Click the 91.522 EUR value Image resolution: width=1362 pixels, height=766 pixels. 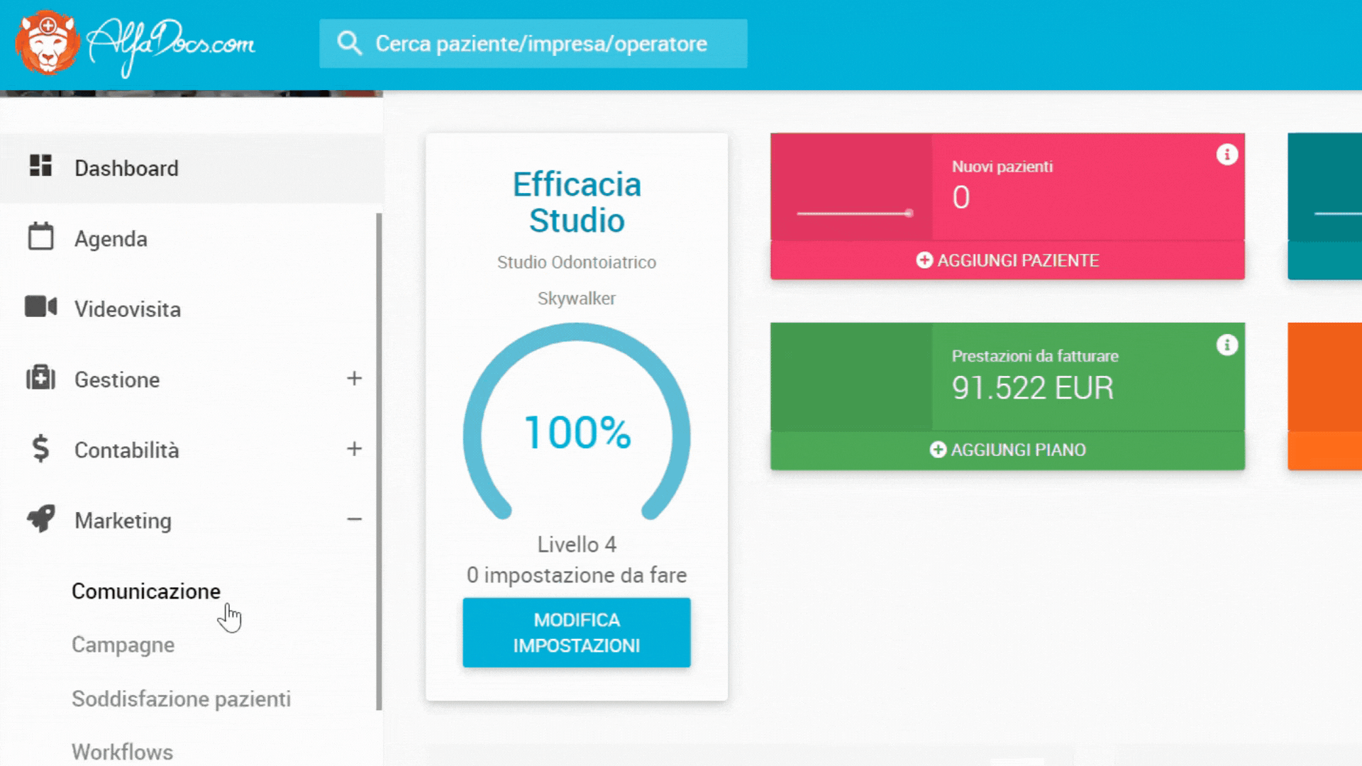point(1032,388)
